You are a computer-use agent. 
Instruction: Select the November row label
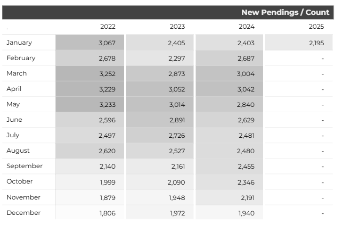coord(23,197)
